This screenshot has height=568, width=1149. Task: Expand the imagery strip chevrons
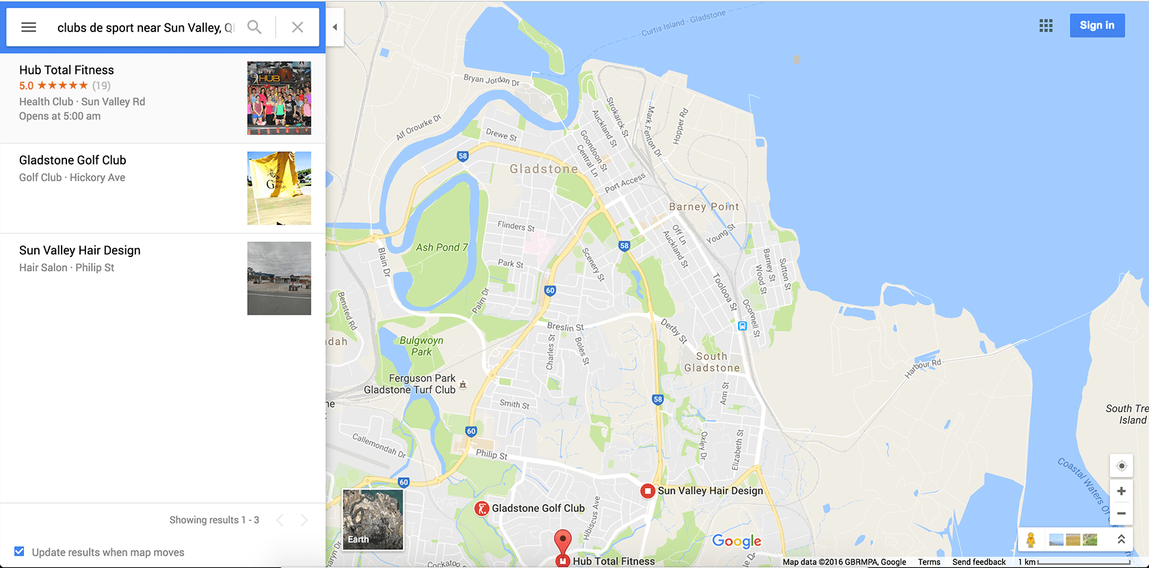coord(1121,539)
